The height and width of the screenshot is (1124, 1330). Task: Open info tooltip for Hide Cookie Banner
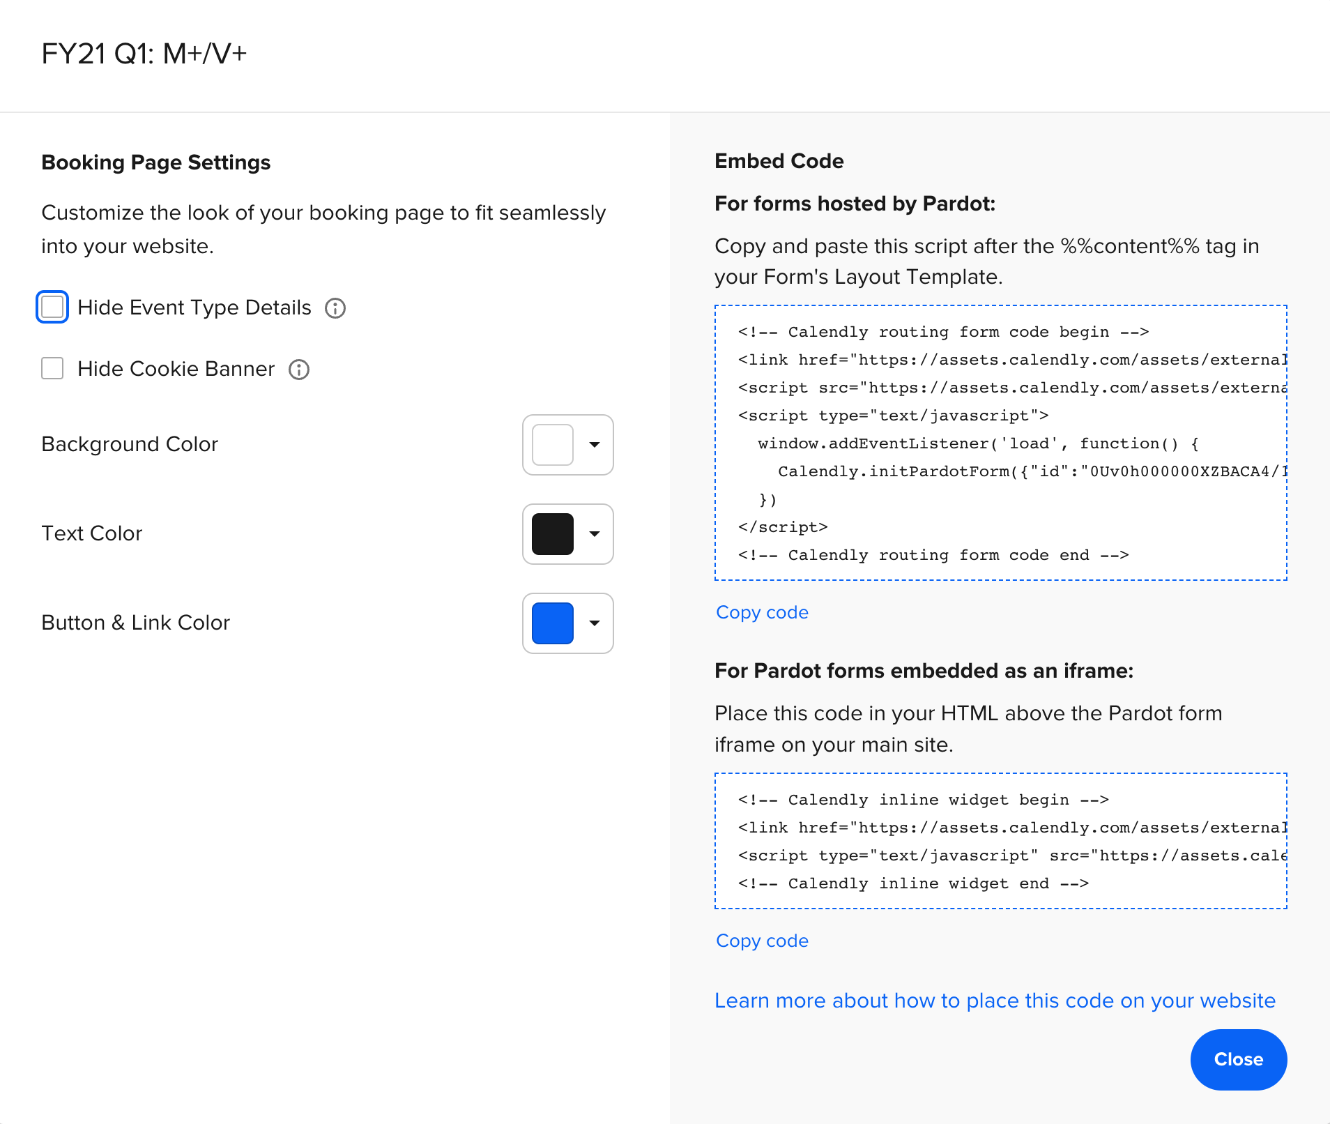(x=299, y=370)
